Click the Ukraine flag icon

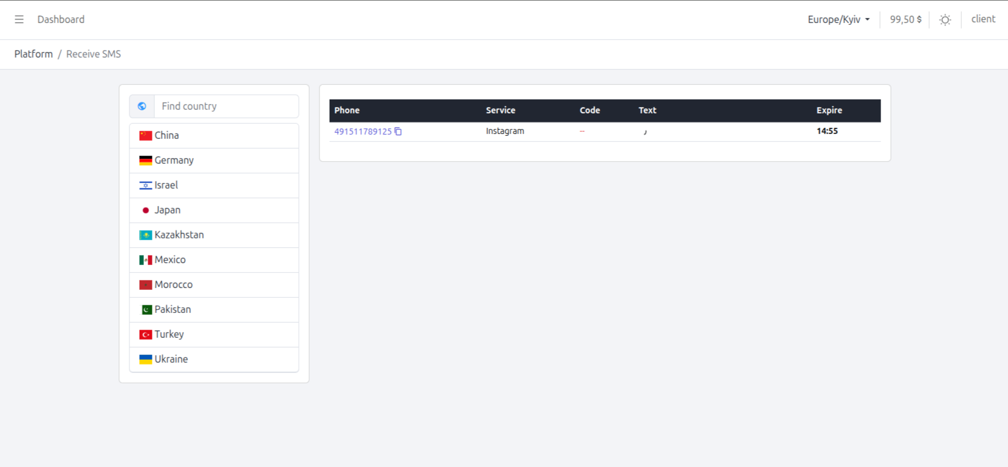coord(146,360)
